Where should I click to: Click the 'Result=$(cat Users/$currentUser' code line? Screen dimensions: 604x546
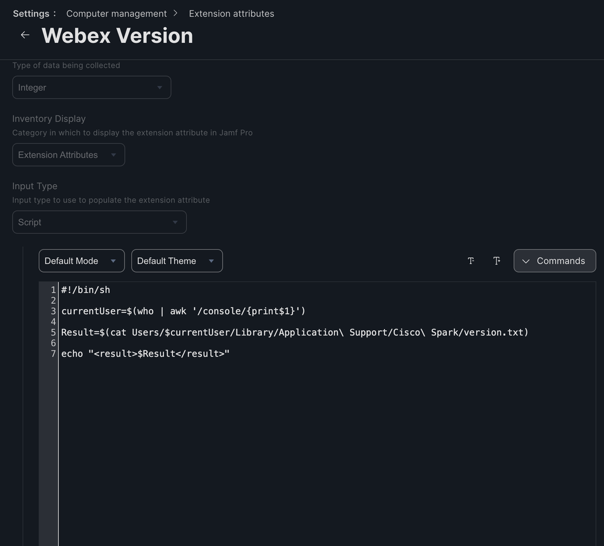pyautogui.click(x=294, y=332)
